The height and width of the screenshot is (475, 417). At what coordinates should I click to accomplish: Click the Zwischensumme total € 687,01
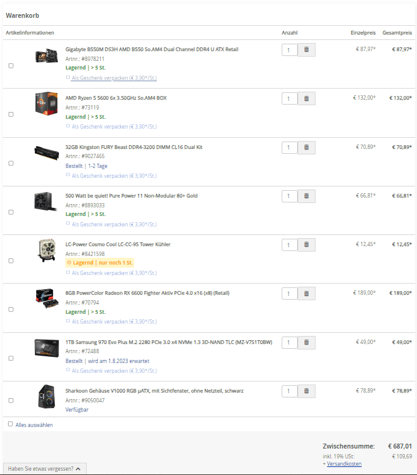point(400,446)
